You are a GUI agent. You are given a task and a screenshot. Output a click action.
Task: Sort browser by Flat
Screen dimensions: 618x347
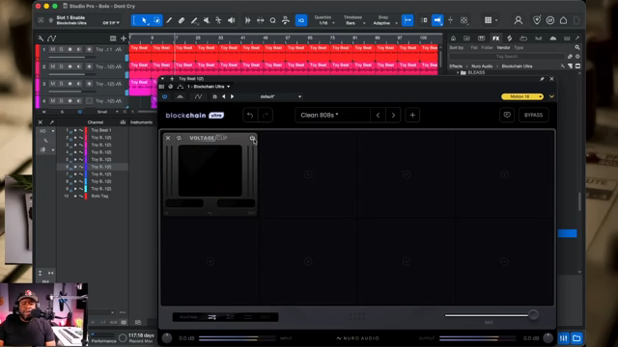474,47
